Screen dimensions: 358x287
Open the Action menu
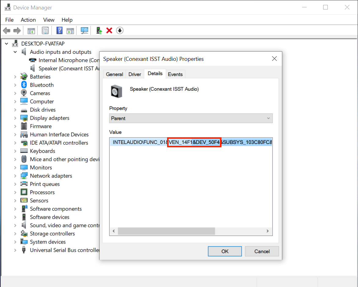(x=28, y=20)
